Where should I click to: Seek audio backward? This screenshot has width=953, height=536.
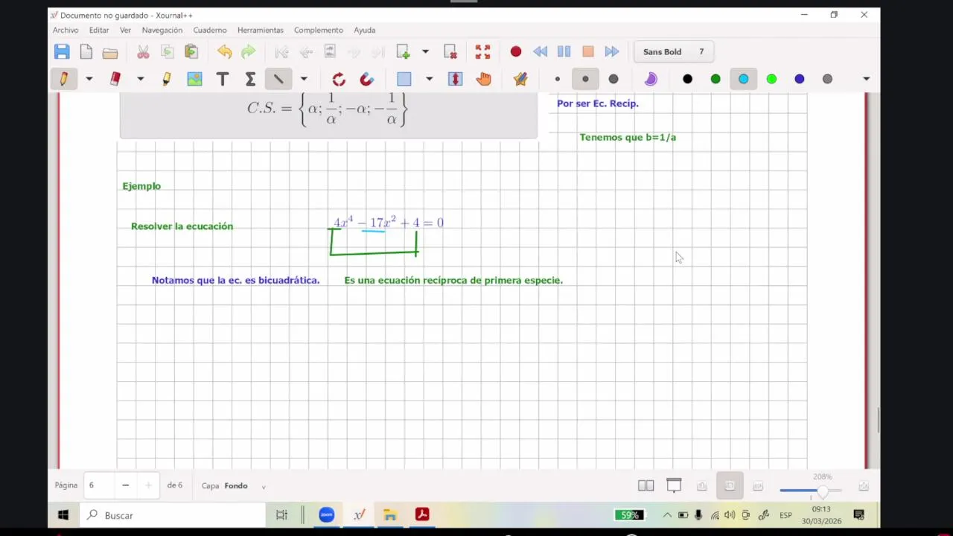click(x=540, y=51)
